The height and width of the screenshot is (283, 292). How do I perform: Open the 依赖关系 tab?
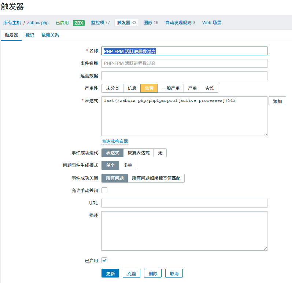click(x=50, y=35)
